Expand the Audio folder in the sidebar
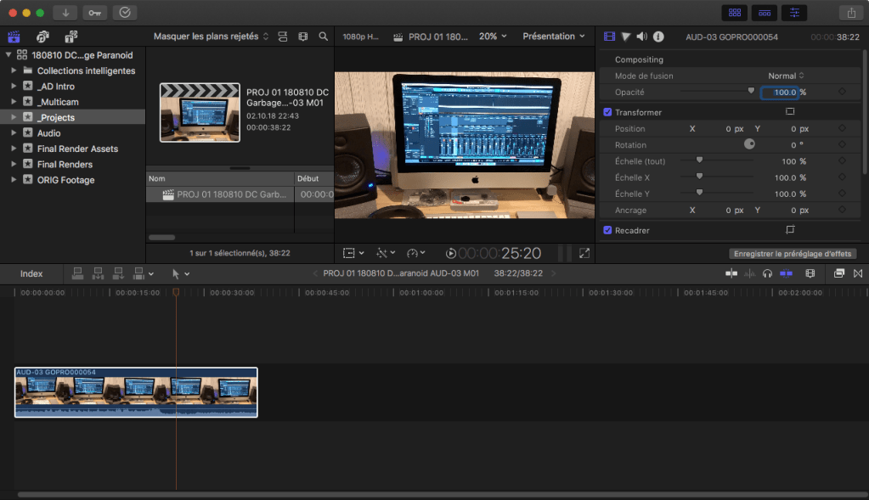 tap(12, 132)
